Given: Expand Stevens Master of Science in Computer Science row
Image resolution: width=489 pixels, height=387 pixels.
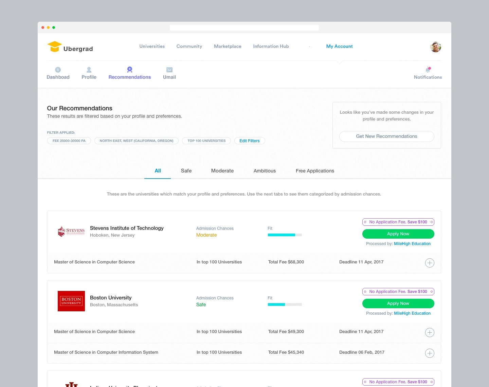Looking at the screenshot, I should 430,263.
